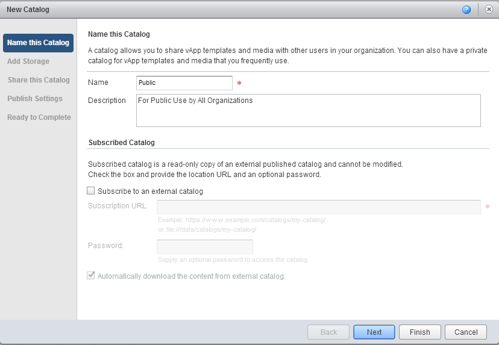The image size is (499, 345).
Task: Click the Finish button
Action: pyautogui.click(x=419, y=332)
